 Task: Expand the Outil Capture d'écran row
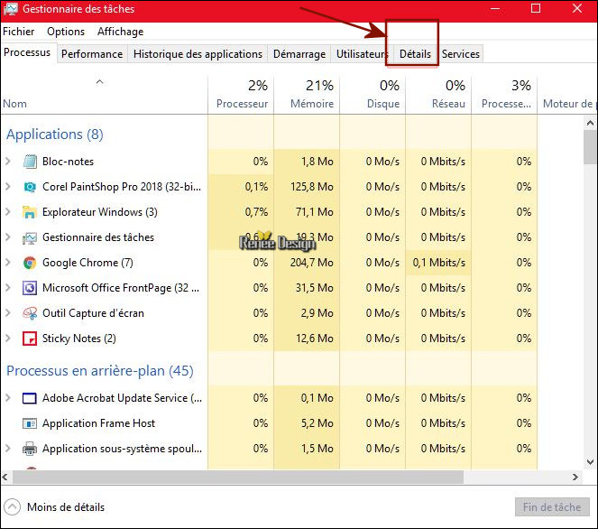coord(7,313)
